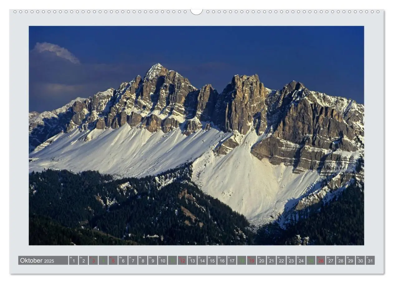This screenshot has height=283, width=393.
Task: Select day 6 (Mo) in calendar strip
Action: [x=123, y=260]
